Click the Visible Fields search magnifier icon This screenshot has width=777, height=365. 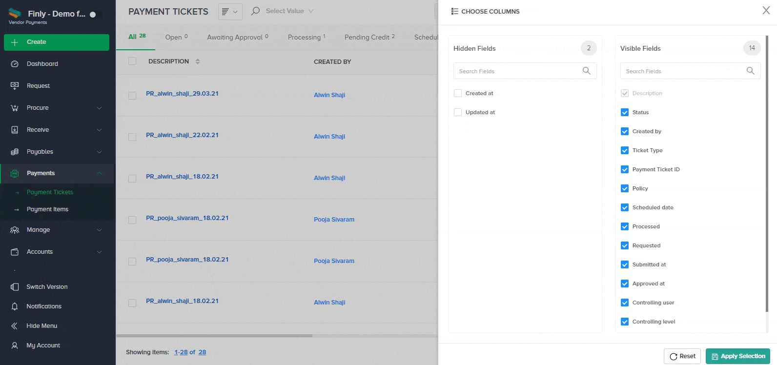click(751, 71)
